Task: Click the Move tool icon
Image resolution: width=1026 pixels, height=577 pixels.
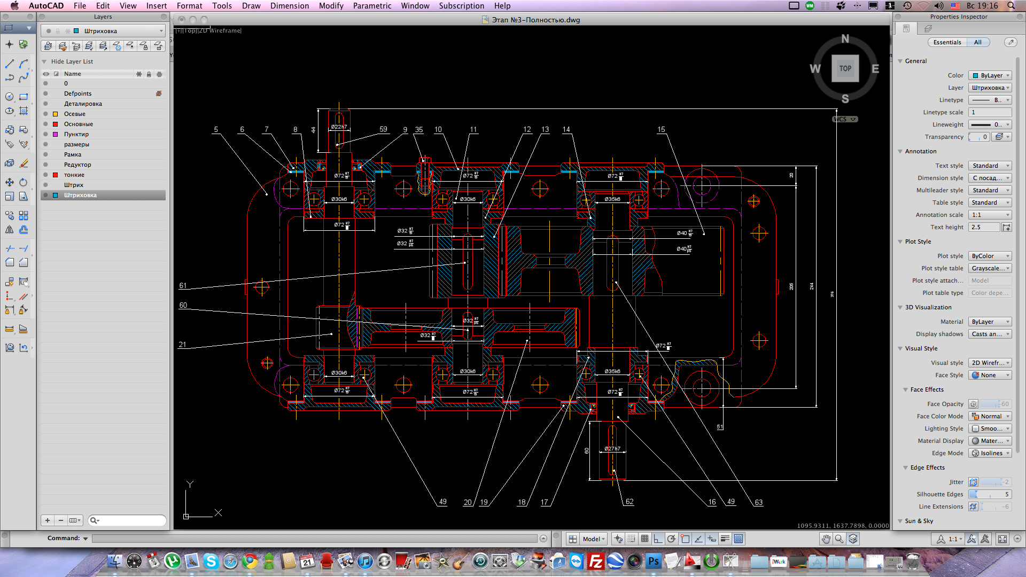Action: (x=9, y=182)
